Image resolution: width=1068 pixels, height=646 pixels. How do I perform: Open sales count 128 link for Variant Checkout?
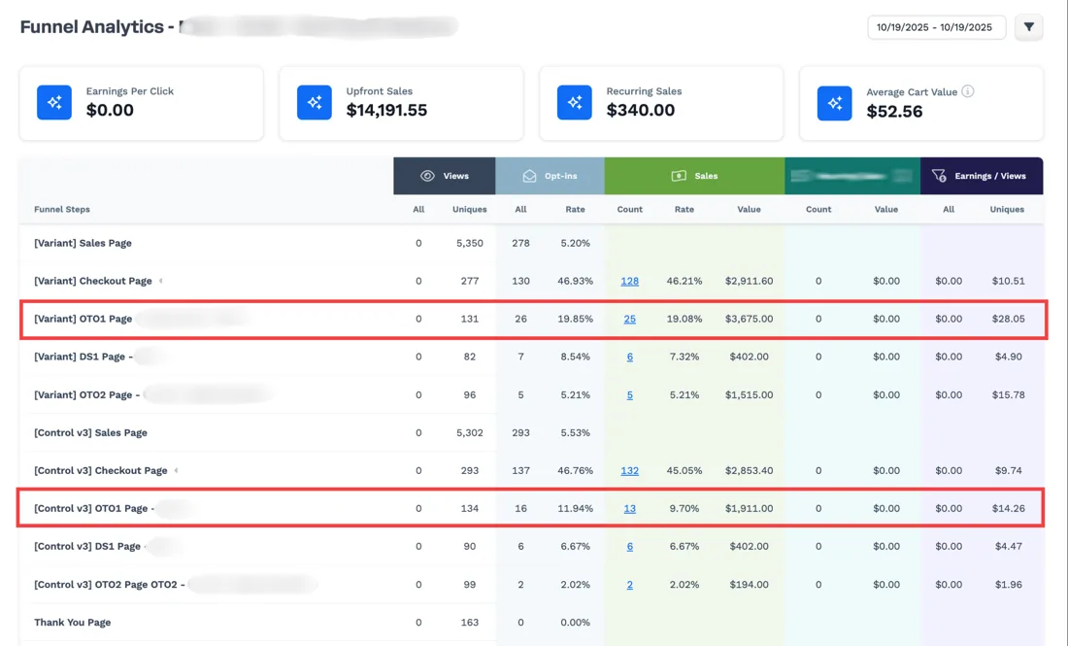pyautogui.click(x=629, y=281)
